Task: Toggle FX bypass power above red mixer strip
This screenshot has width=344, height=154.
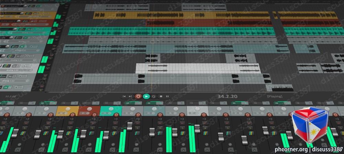Action: [97, 103]
